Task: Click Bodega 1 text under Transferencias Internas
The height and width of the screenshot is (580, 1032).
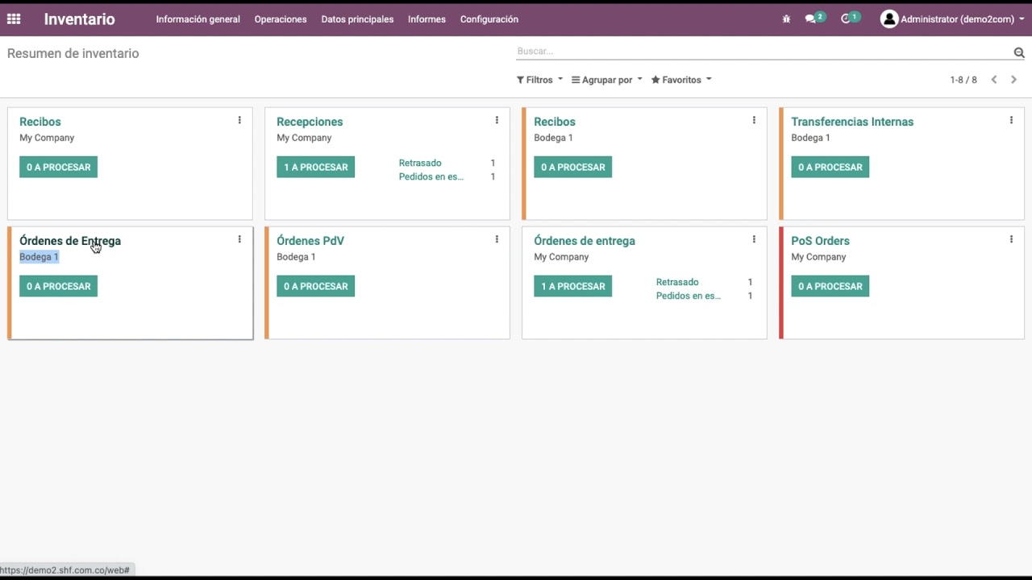Action: tap(810, 138)
